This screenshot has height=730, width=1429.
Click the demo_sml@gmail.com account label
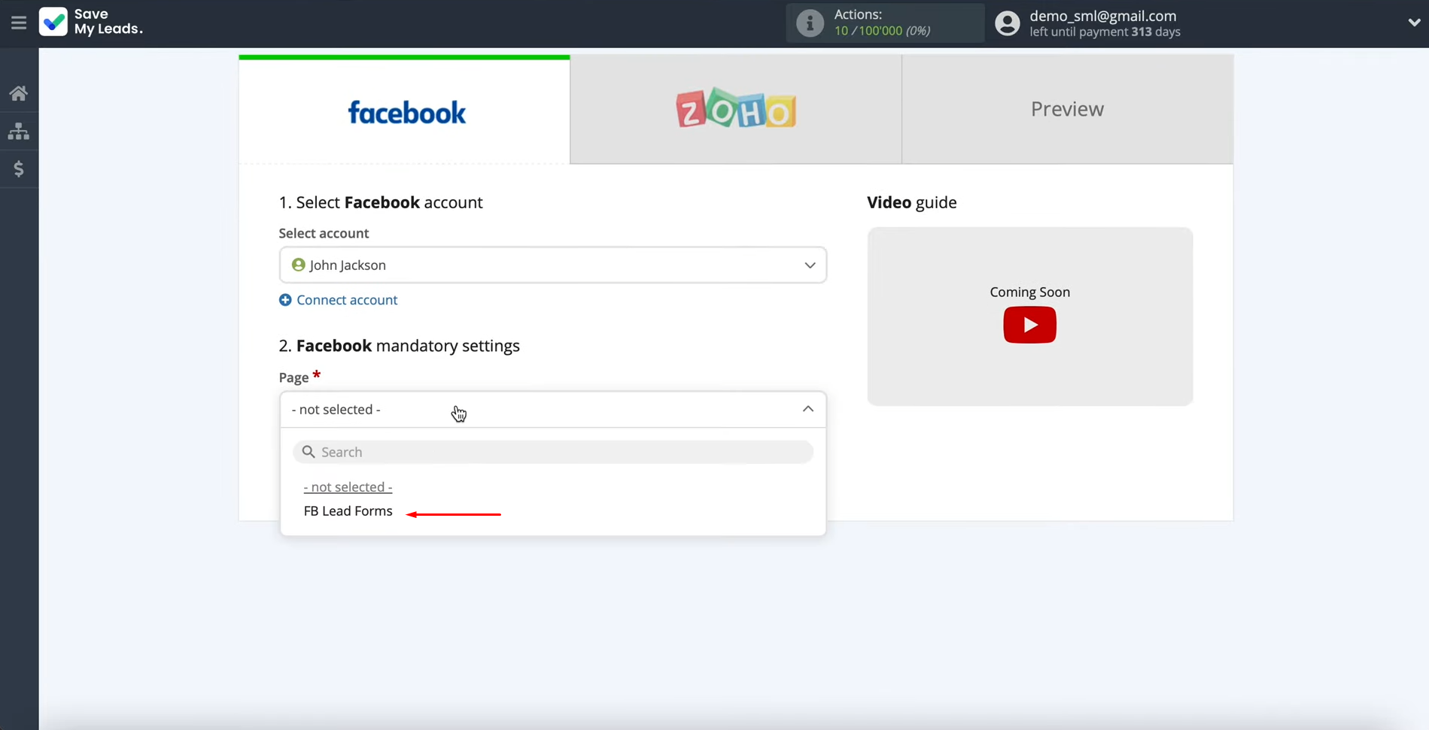[1102, 16]
